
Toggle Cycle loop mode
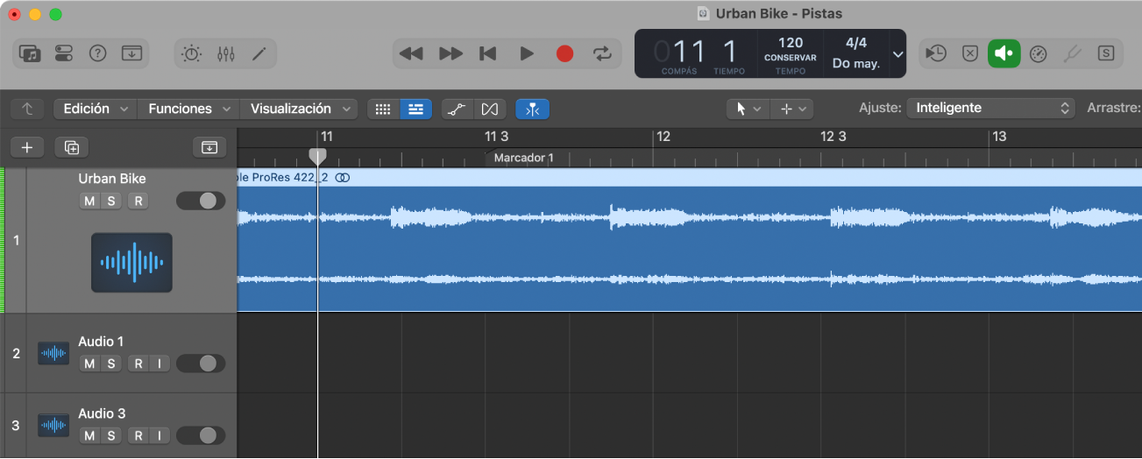(x=602, y=53)
